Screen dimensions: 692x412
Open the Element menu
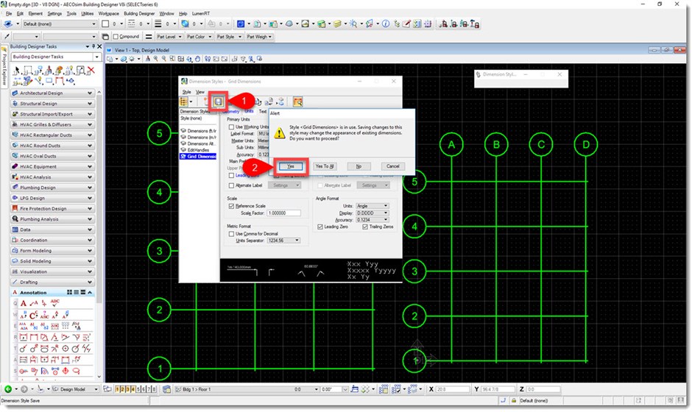[35, 14]
